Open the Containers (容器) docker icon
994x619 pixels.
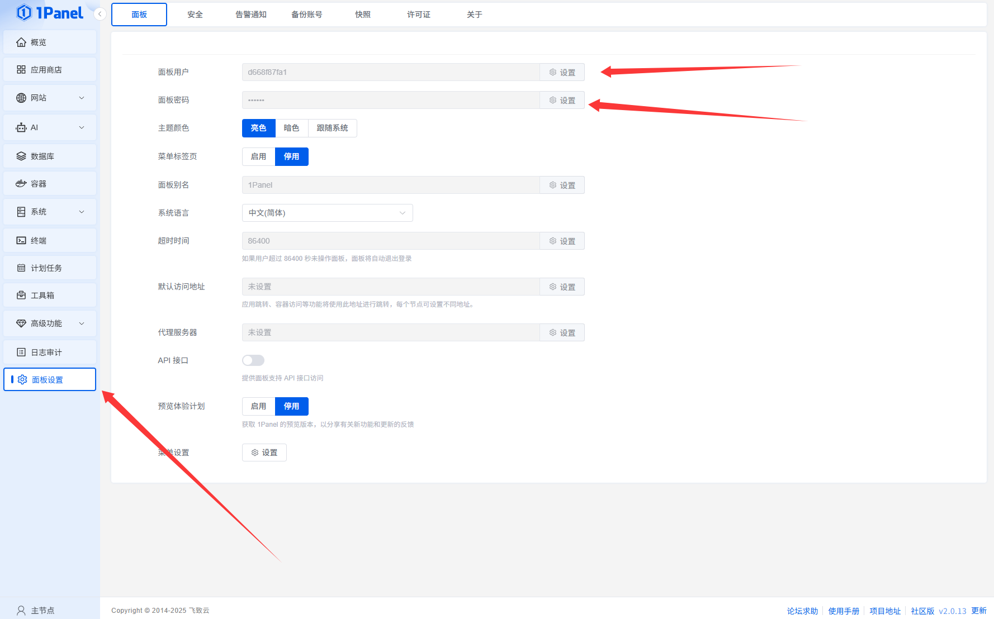(x=21, y=184)
